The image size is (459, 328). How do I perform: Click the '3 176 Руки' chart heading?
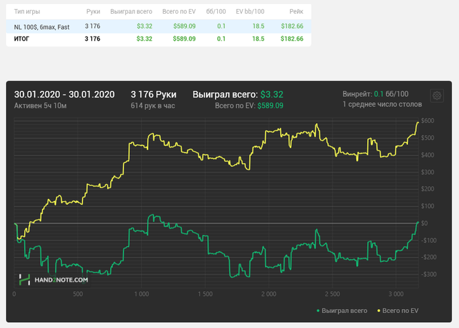coord(153,94)
